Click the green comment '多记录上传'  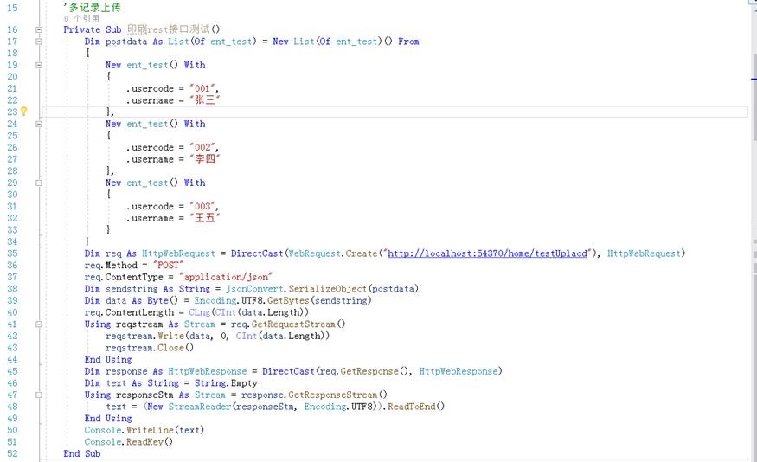point(94,7)
